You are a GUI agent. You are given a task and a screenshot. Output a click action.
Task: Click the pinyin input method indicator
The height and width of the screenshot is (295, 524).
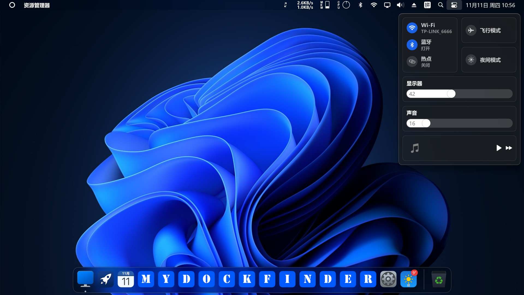point(427,5)
